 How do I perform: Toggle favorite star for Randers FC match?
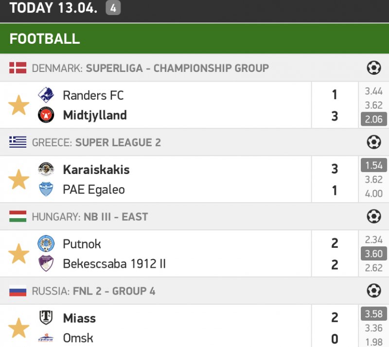pyautogui.click(x=19, y=105)
